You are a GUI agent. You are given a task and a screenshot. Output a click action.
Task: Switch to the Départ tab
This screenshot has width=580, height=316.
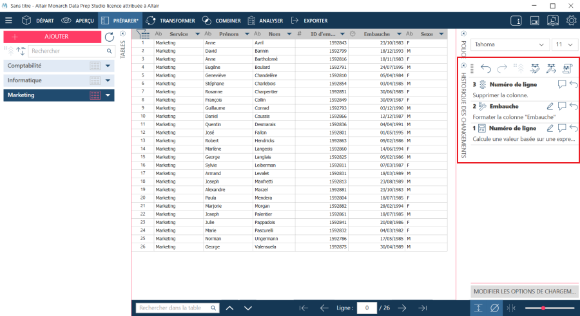click(38, 21)
